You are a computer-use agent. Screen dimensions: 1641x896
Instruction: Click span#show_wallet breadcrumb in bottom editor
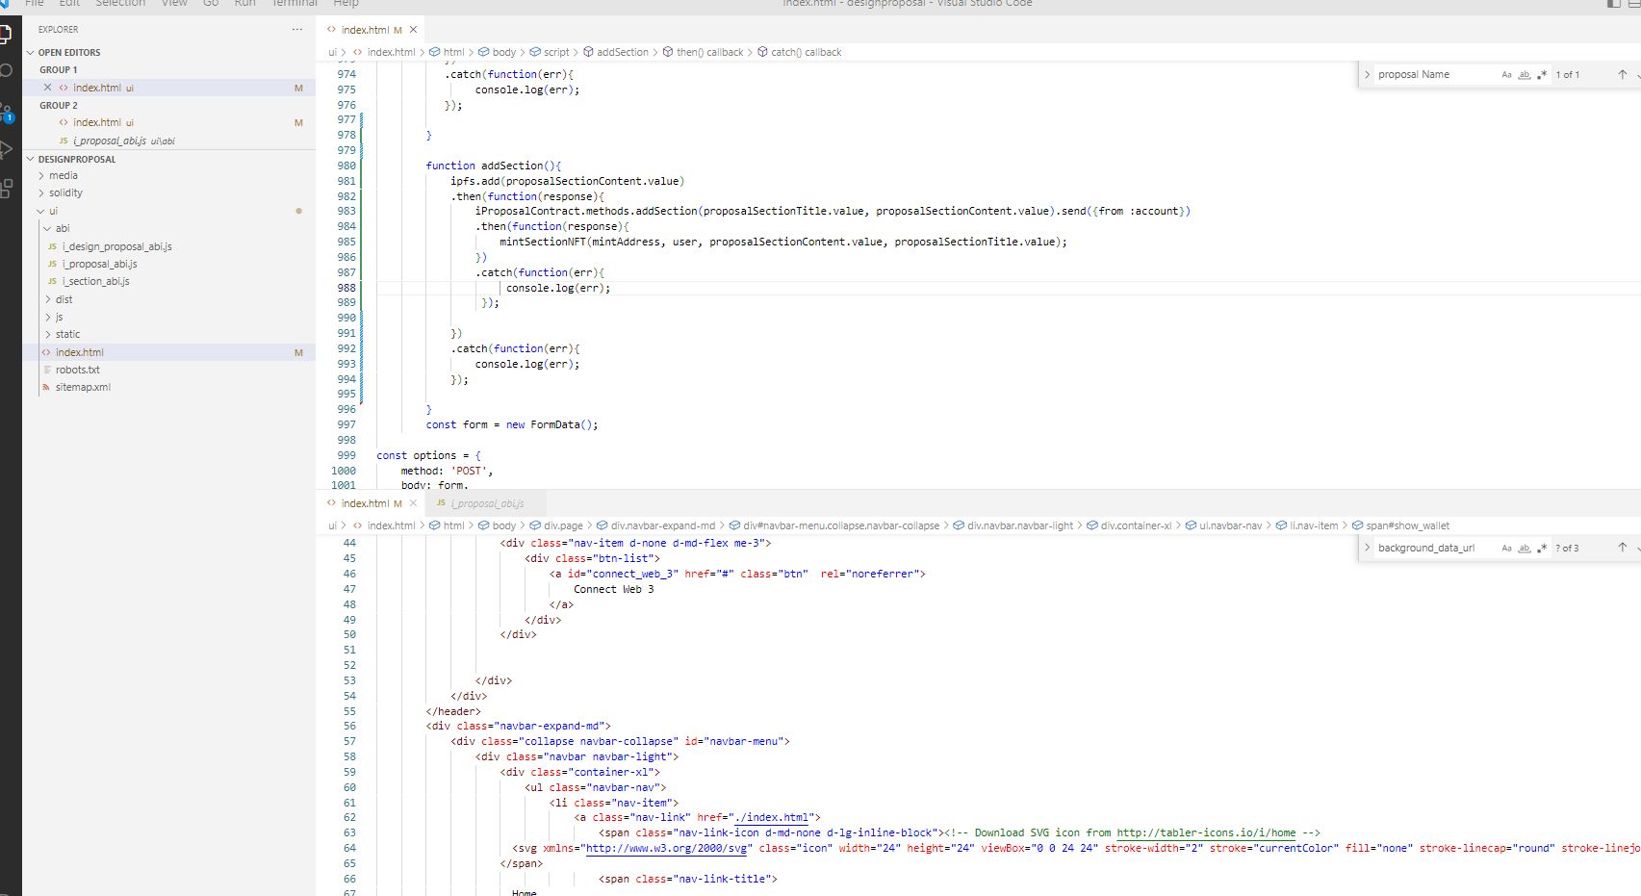tap(1400, 525)
